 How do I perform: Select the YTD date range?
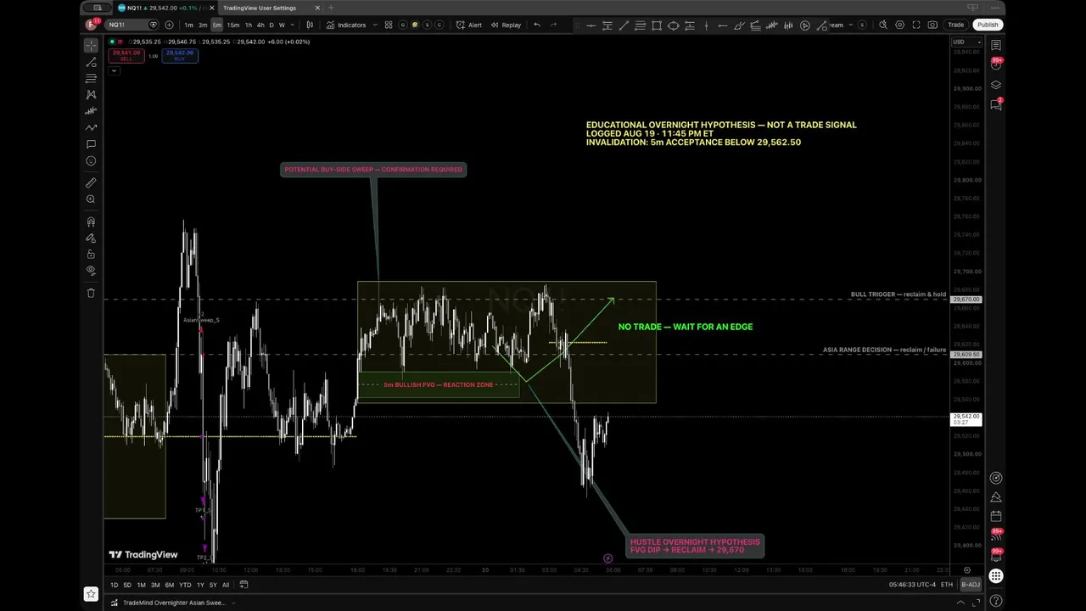[185, 585]
